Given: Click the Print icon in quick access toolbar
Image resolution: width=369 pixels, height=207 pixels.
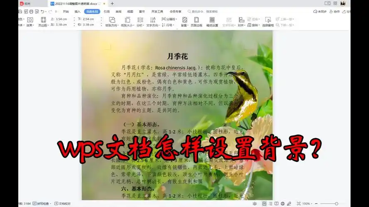Looking at the screenshot, I should click(x=31, y=12).
